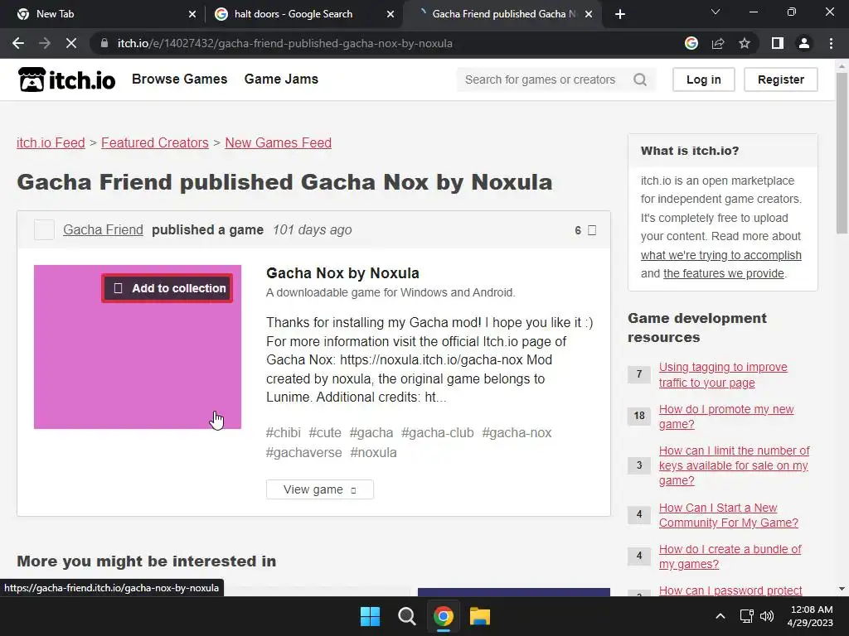
Task: Toggle Chrome side panel icon
Action: [777, 43]
